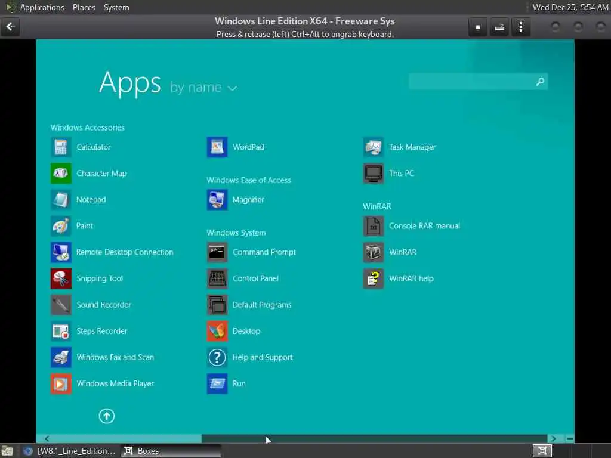
Task: Switch to Boxes taskbar window
Action: pyautogui.click(x=171, y=451)
